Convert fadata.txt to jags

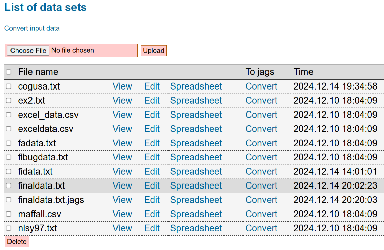(x=261, y=143)
